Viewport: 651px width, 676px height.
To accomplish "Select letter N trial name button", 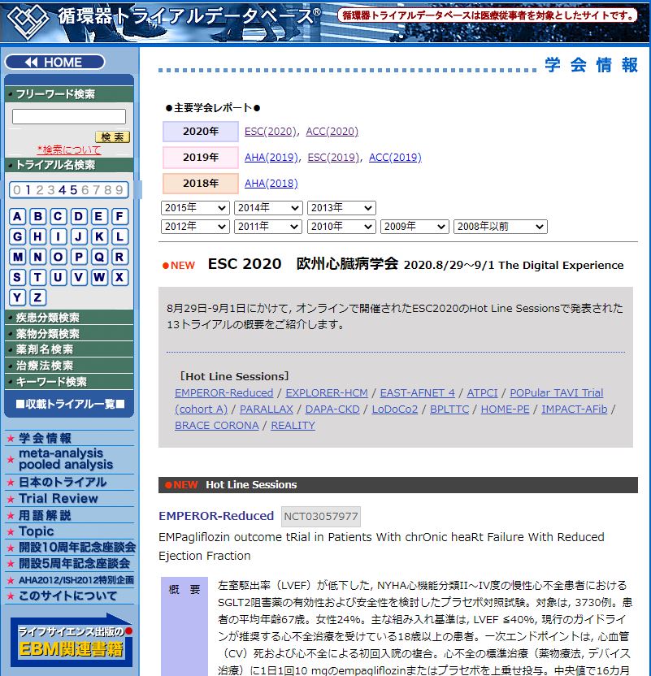I will click(38, 257).
